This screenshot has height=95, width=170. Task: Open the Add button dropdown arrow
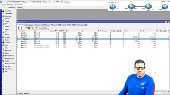pos(20,28)
